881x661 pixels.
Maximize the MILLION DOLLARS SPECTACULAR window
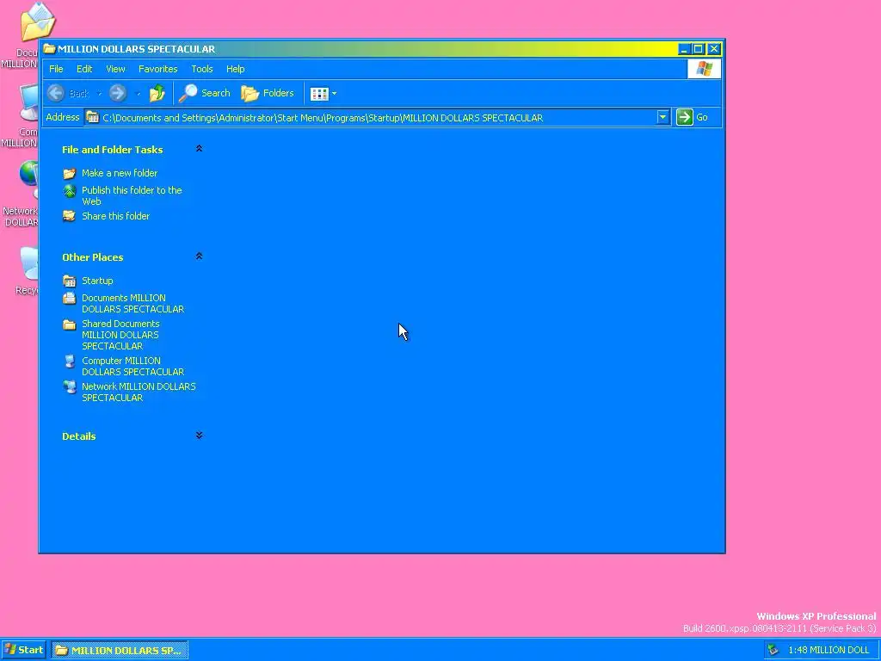point(698,49)
